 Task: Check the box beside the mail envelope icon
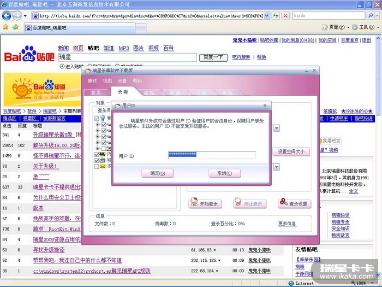[x=97, y=166]
